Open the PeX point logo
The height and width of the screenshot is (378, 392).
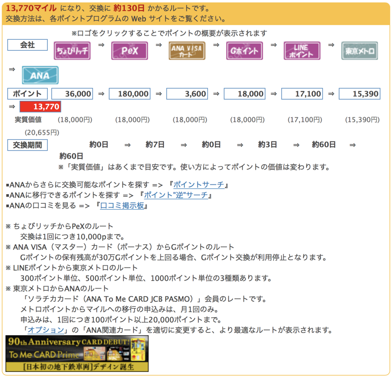[129, 51]
